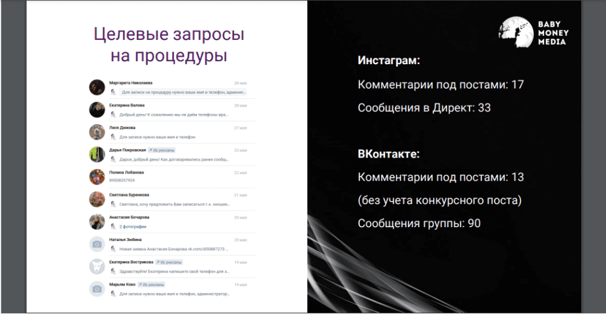606x315 pixels.
Task: Open the '2 фотографии' attachment link
Action: [x=133, y=227]
